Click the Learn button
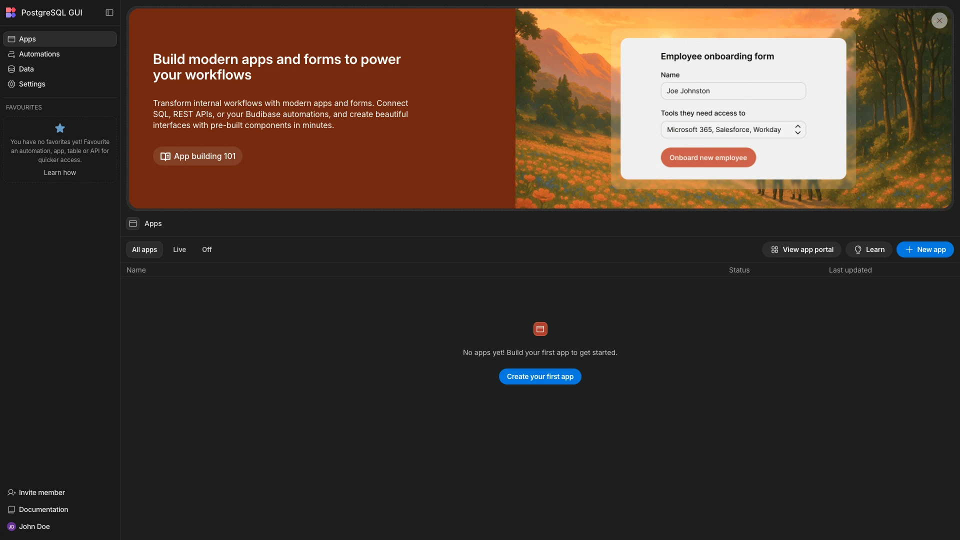Viewport: 960px width, 540px height. (x=869, y=249)
